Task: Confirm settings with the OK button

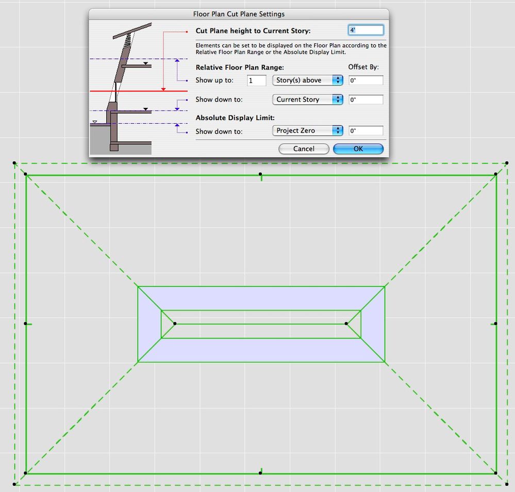Action: 358,149
